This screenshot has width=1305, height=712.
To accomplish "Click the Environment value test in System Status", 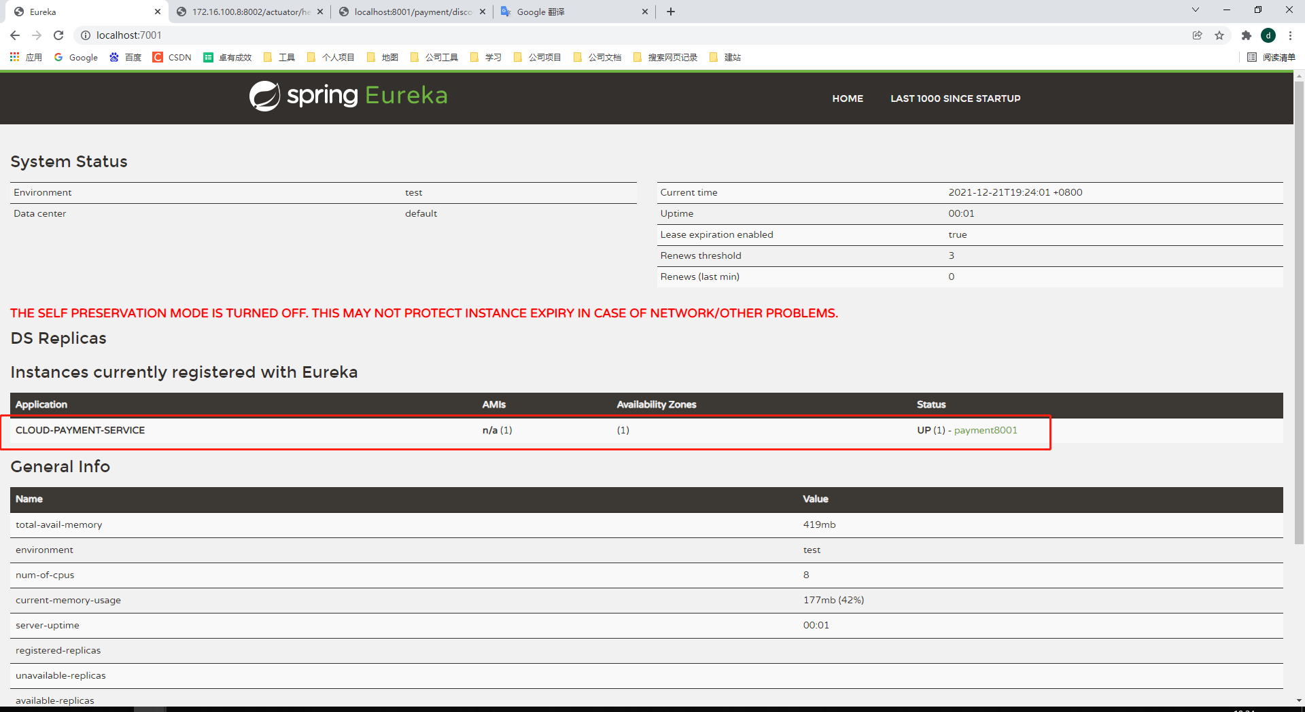I will (x=413, y=192).
